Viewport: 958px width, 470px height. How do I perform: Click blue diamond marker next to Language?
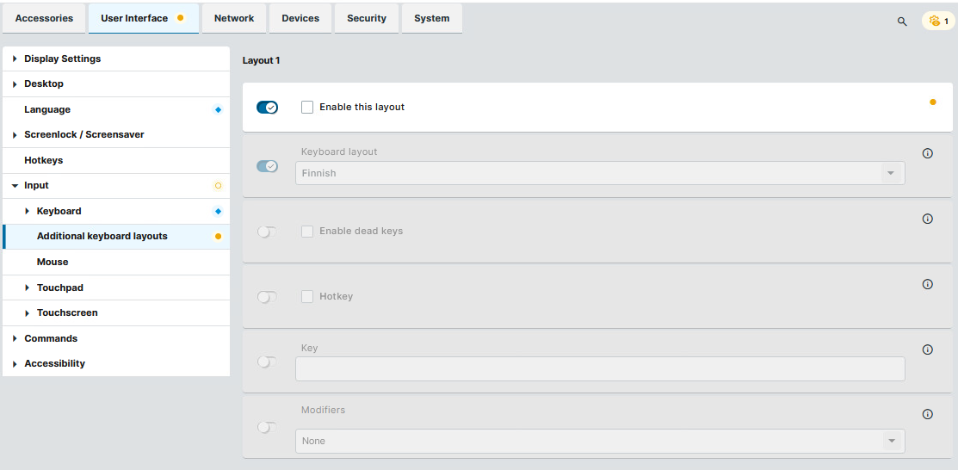218,109
